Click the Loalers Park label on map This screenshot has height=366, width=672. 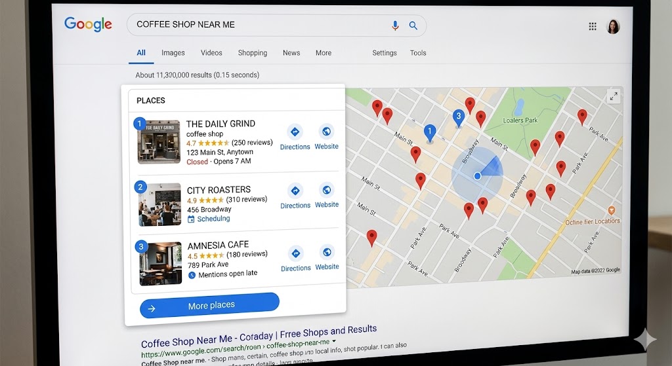tap(520, 120)
